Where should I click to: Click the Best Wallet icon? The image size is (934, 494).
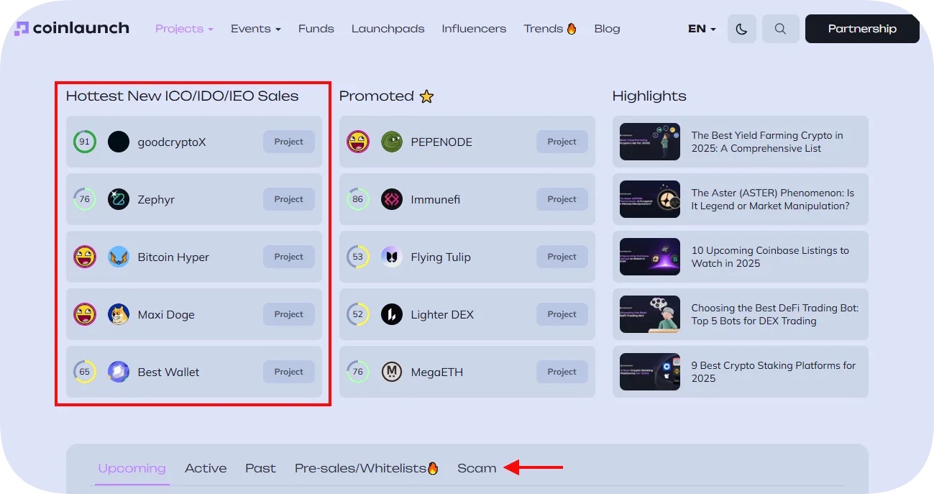(119, 372)
